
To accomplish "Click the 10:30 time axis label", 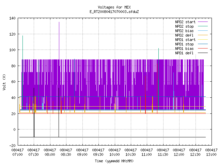I will tap(130, 155).
